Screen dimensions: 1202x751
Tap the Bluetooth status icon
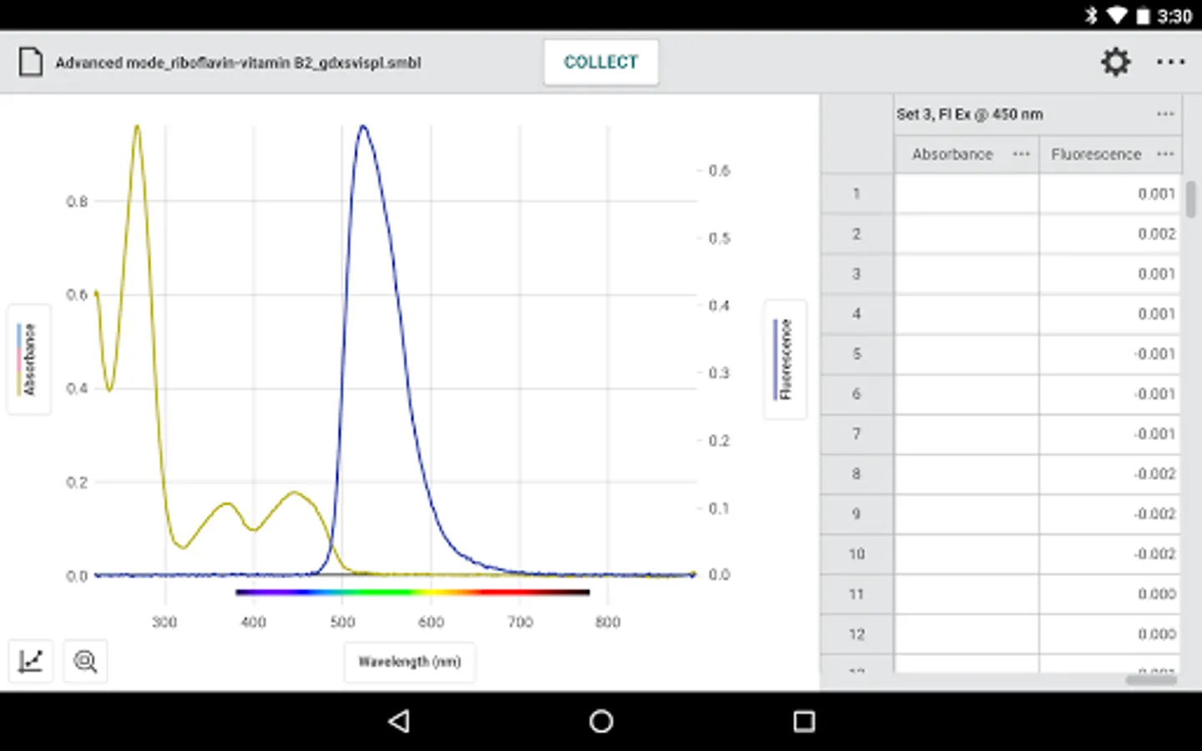click(x=1090, y=16)
